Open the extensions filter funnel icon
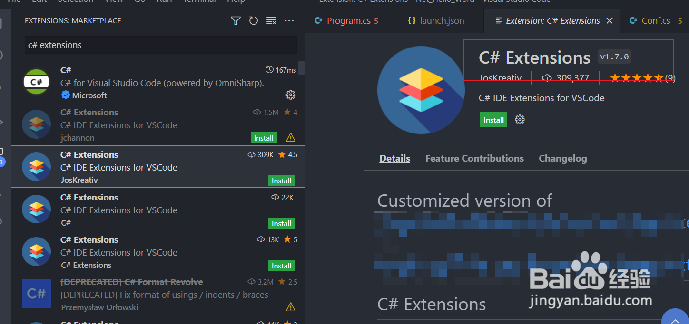689x324 pixels. click(x=236, y=20)
